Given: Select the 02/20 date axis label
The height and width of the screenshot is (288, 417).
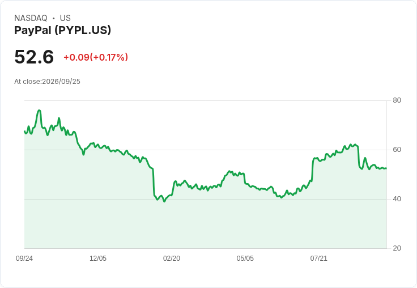Looking at the screenshot, I should point(172,258).
